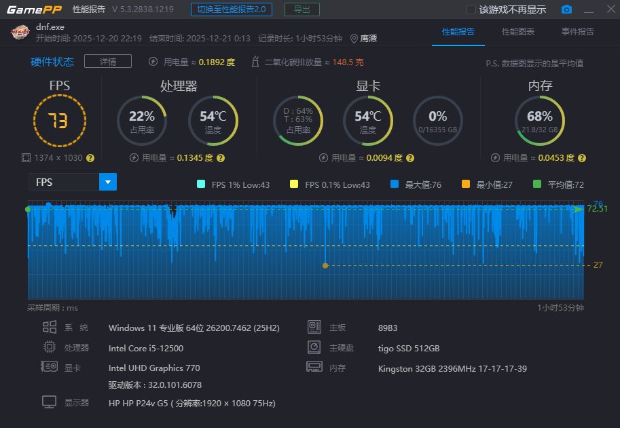Click the processor (处理器) icon in system specs
The height and width of the screenshot is (428, 620).
tap(49, 347)
